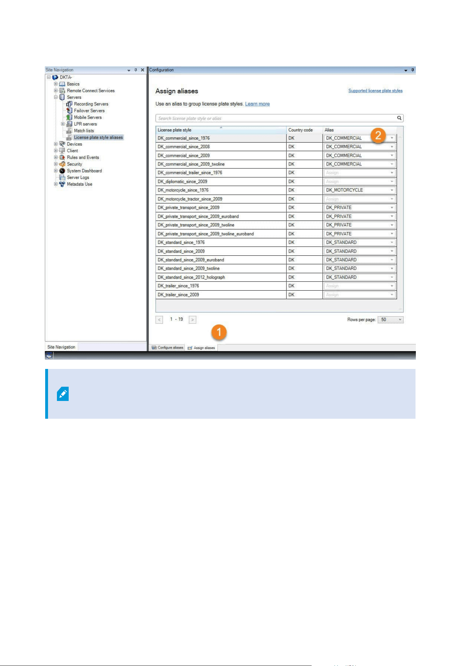Screen dimensions: 471x666
Task: Click the Metadata Use icon
Action: 62,184
